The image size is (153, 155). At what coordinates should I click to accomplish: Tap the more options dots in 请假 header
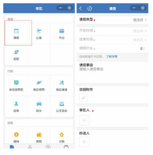[134, 8]
